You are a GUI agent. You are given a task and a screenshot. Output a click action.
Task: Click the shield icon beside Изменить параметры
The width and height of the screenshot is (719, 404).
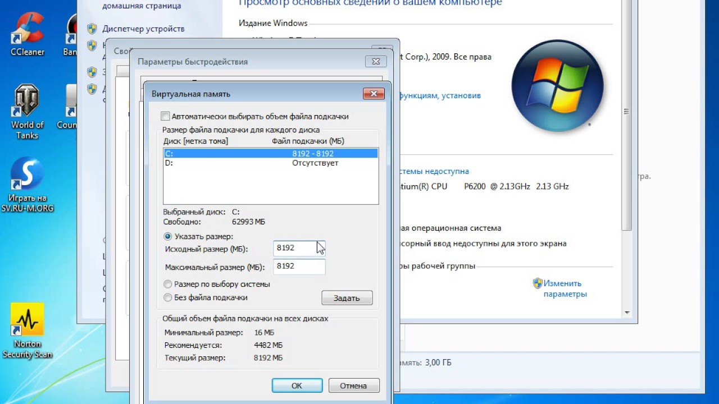[x=538, y=283]
